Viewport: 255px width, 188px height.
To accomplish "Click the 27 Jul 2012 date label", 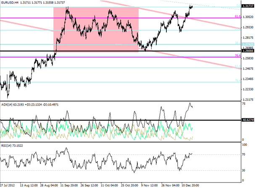I will (7, 185).
